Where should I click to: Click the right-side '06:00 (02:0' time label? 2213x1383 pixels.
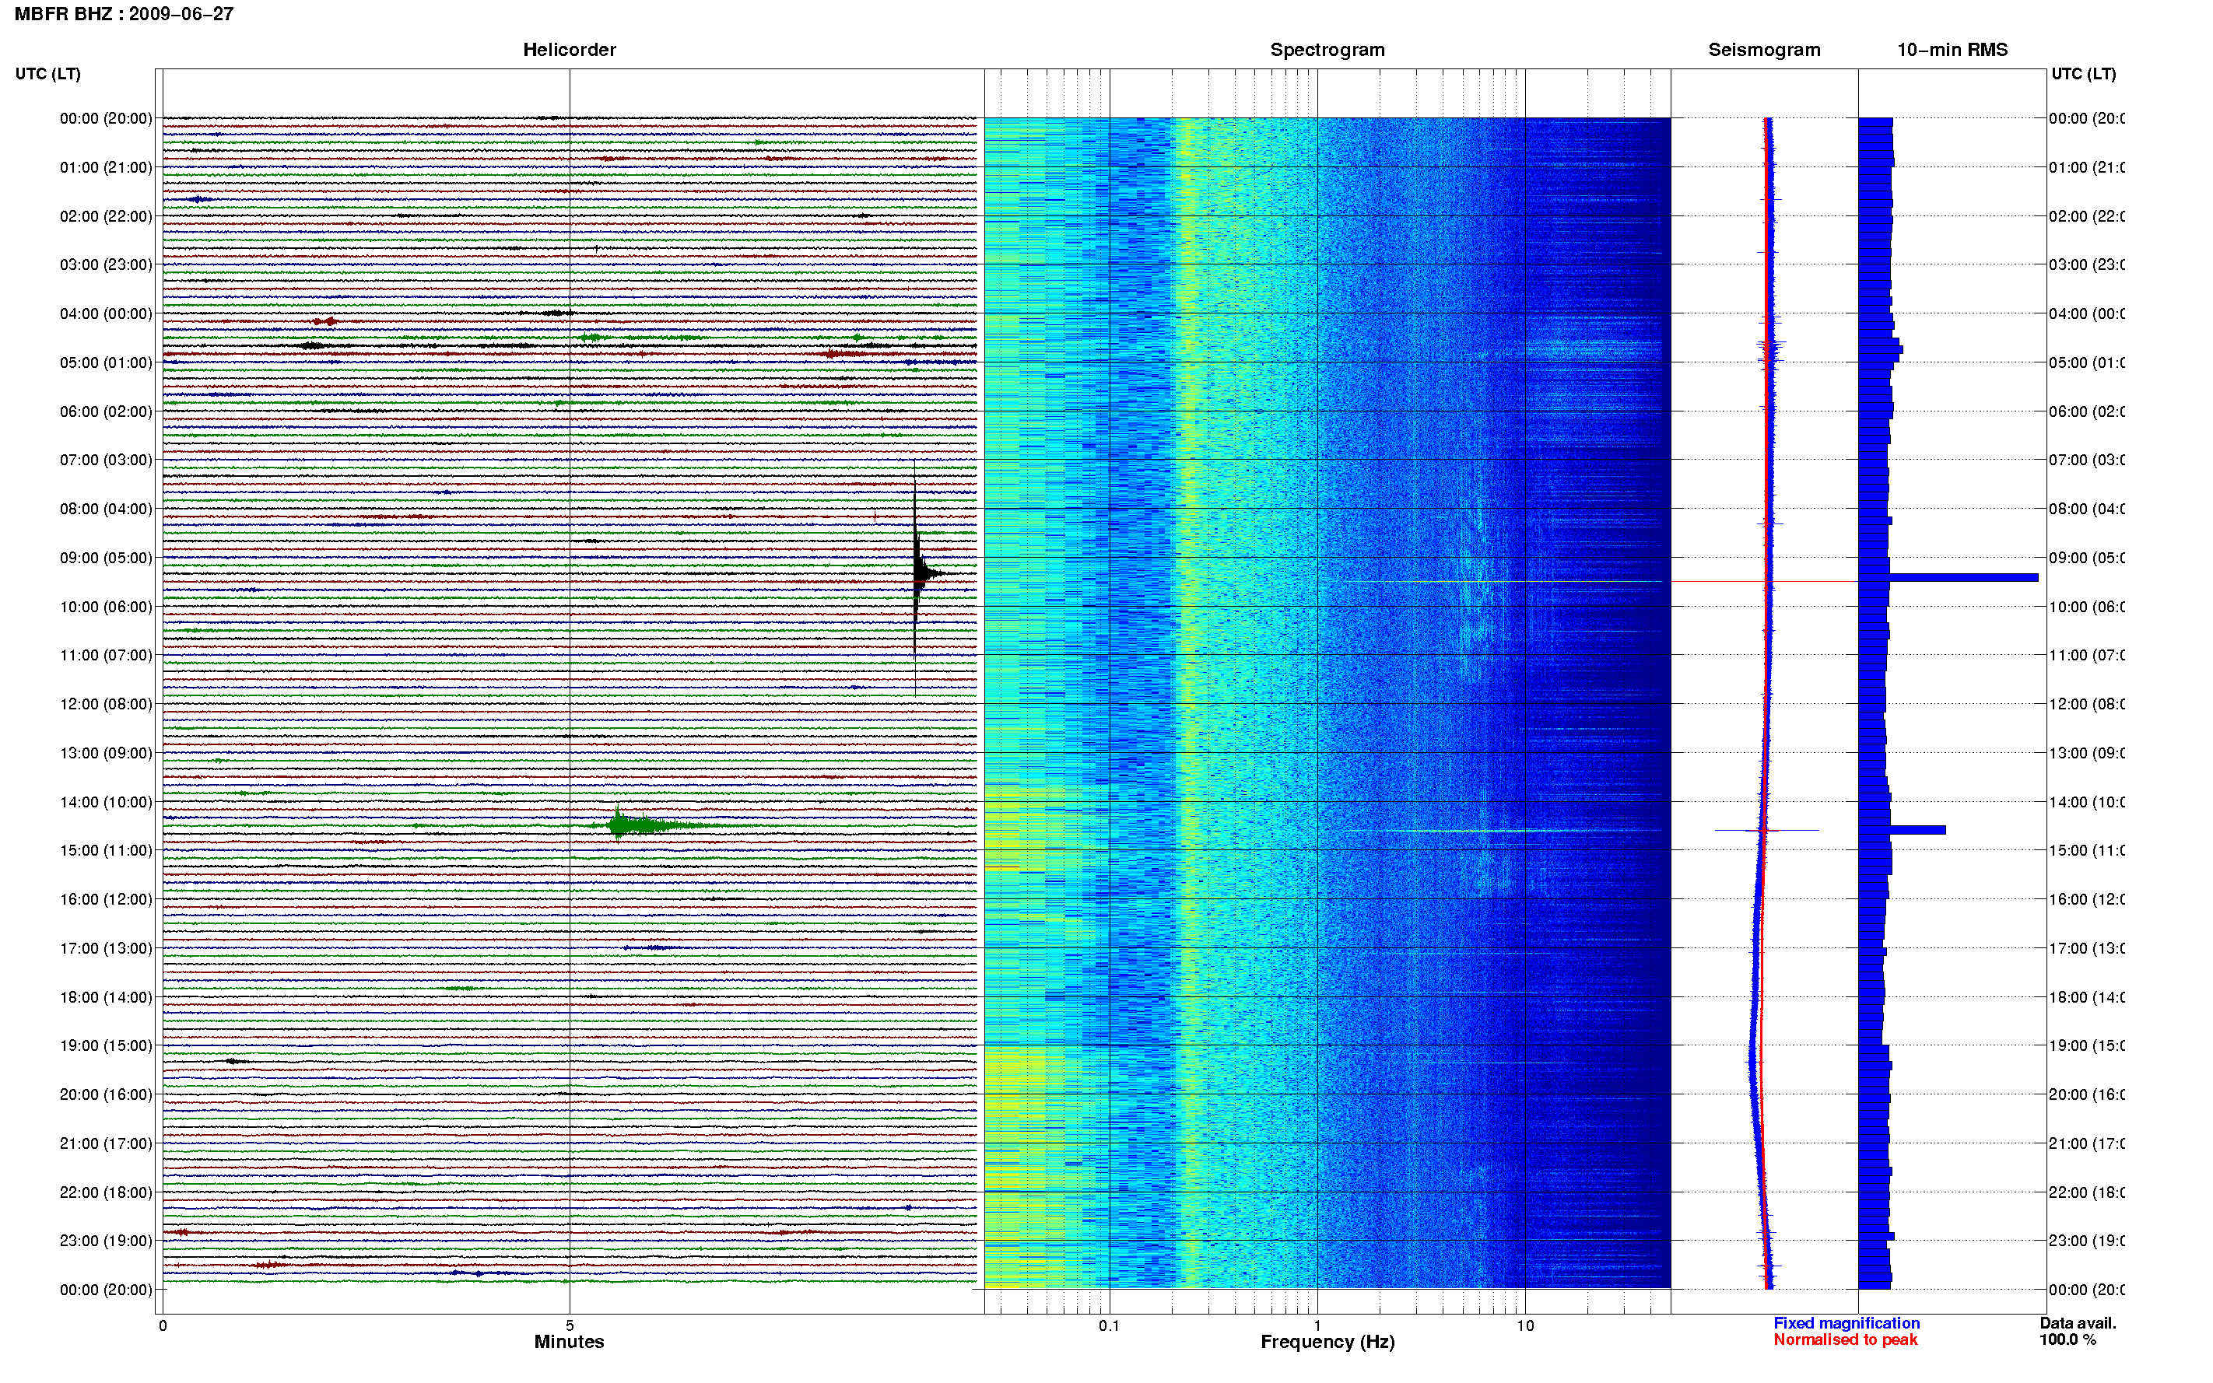pos(2087,411)
